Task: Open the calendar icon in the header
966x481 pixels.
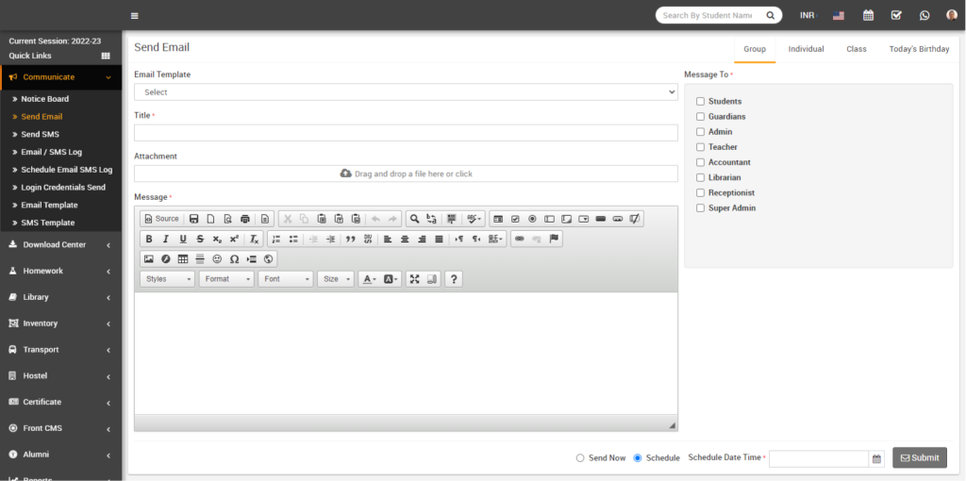Action: coord(869,15)
